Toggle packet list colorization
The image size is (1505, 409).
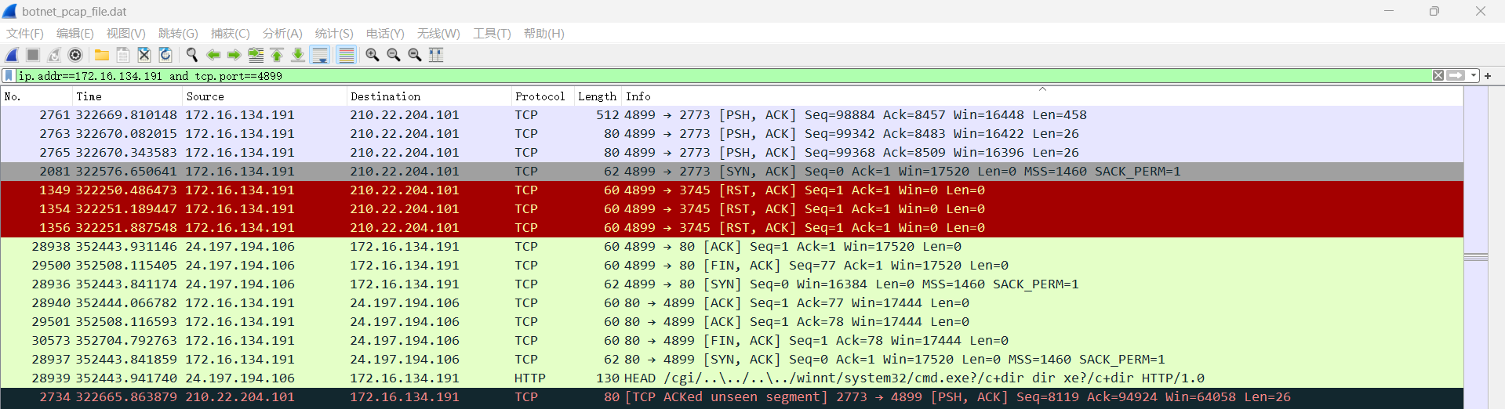coord(346,55)
